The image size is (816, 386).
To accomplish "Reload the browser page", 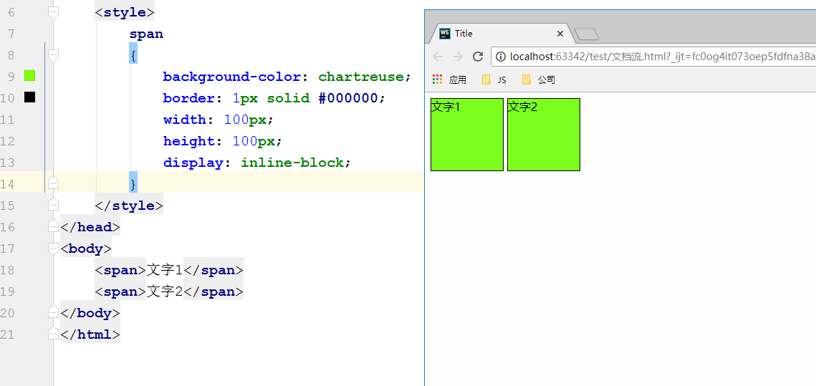I will (478, 57).
